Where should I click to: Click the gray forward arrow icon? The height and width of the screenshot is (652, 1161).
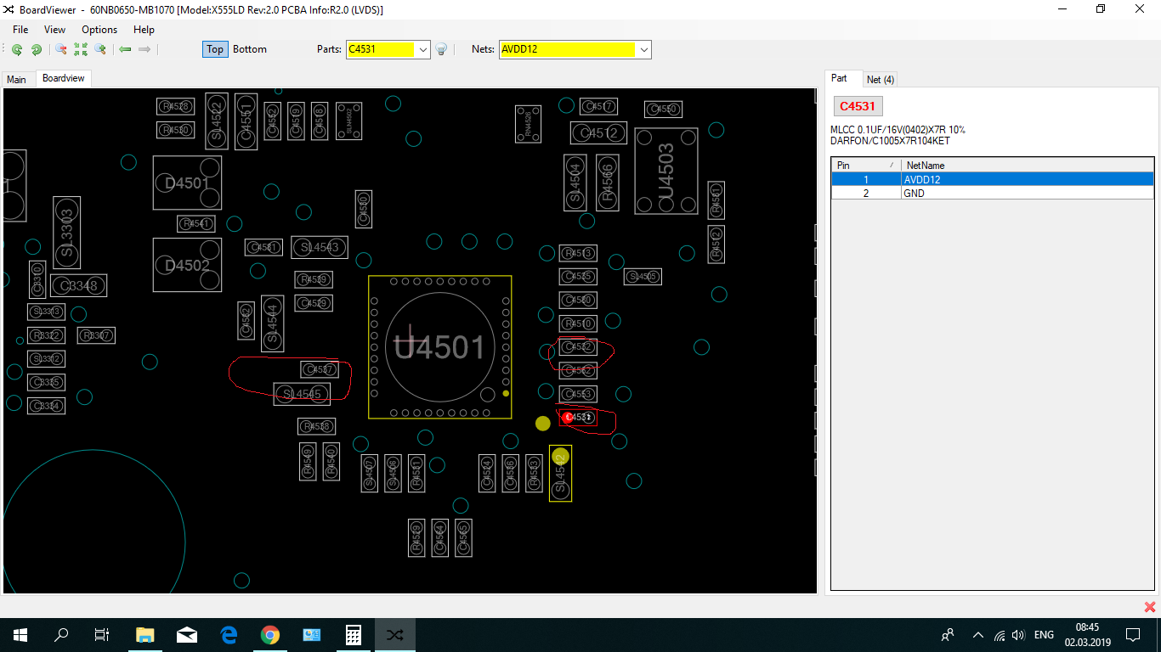tap(144, 49)
